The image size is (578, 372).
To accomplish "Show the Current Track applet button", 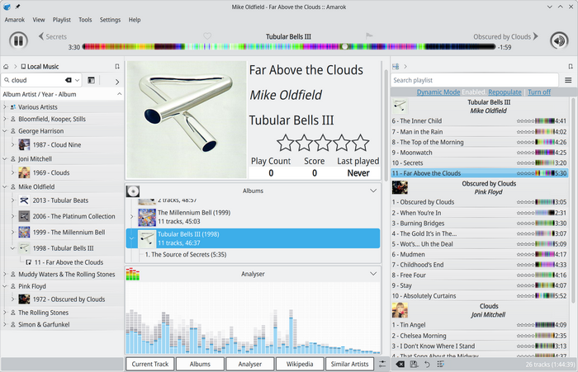I will (150, 364).
